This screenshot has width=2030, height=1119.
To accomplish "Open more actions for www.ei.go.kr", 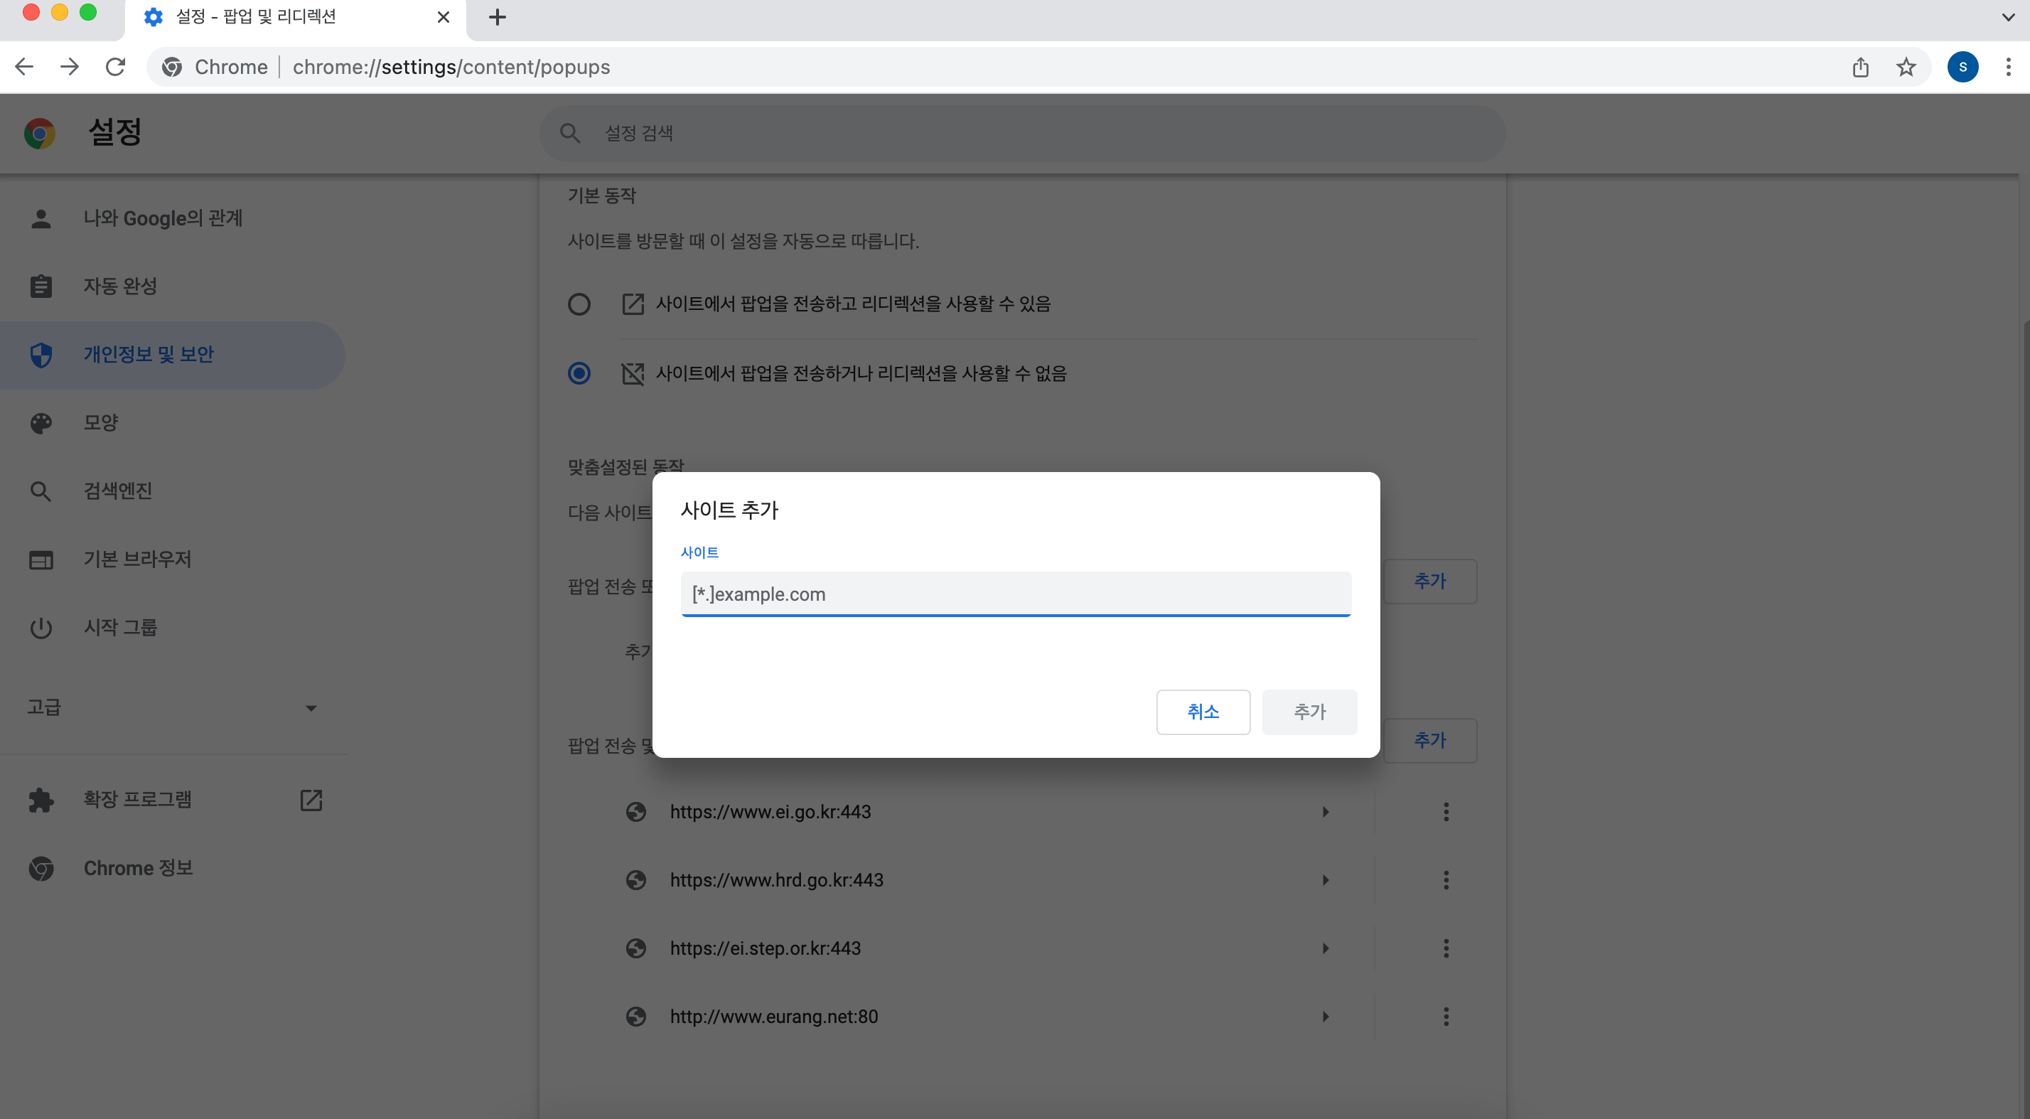I will coord(1445,812).
